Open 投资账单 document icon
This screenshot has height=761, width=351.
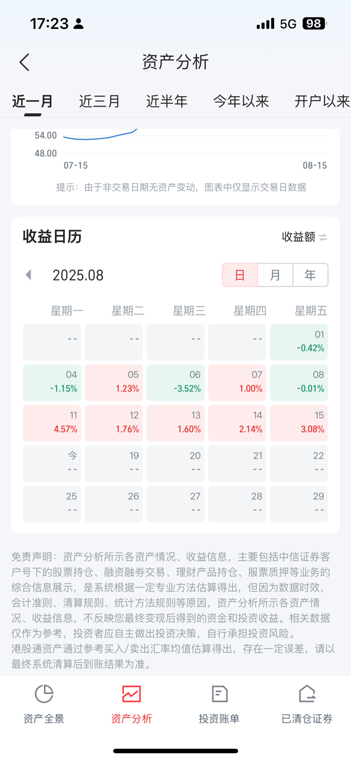coord(219,694)
